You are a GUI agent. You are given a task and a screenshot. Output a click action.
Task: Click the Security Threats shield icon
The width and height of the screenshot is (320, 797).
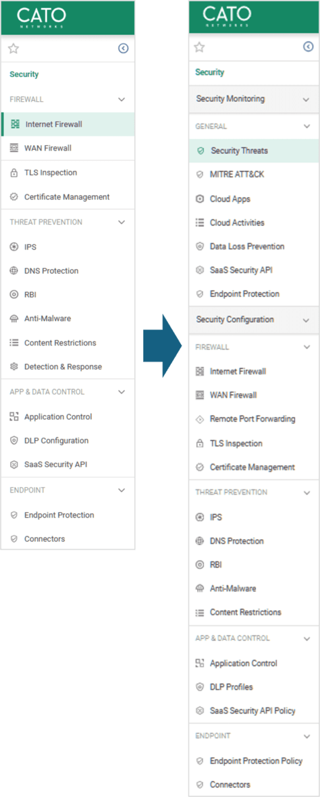201,151
